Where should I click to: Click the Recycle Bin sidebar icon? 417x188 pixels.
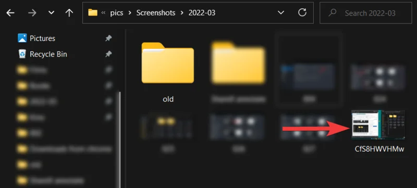(x=22, y=54)
